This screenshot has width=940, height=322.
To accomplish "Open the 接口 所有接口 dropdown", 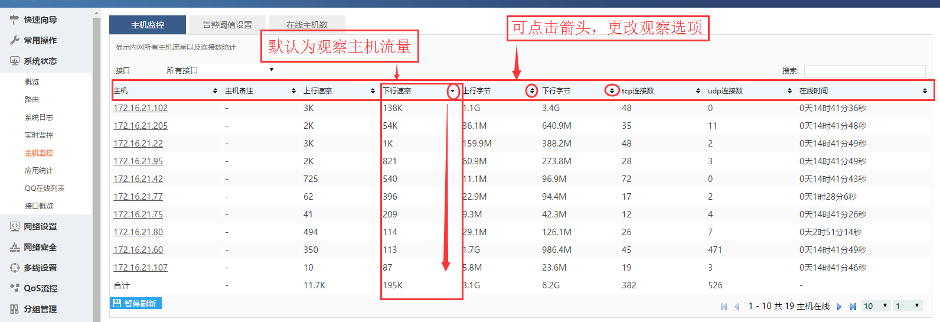I will pyautogui.click(x=220, y=70).
